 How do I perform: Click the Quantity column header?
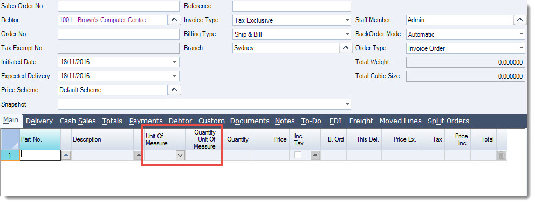click(235, 139)
